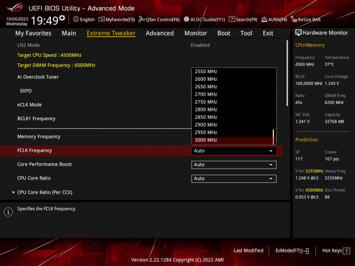Switch to the Boot tab
The image size is (355, 266).
[x=224, y=33]
